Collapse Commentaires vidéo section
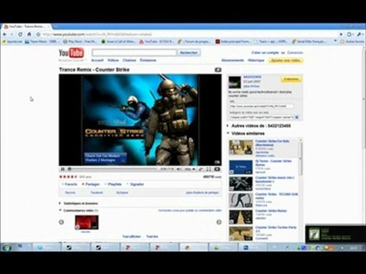Screen dimensions: 366x274 click(x=79, y=211)
